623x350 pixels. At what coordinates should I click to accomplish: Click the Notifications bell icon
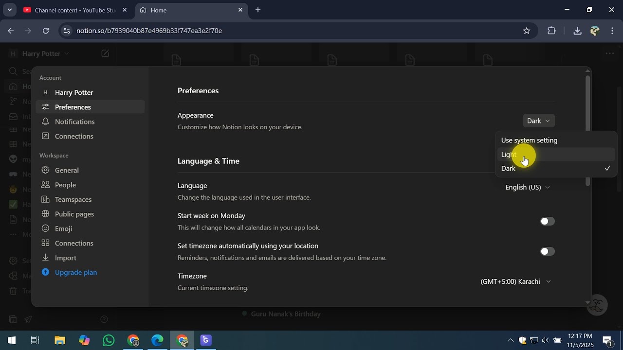(45, 122)
